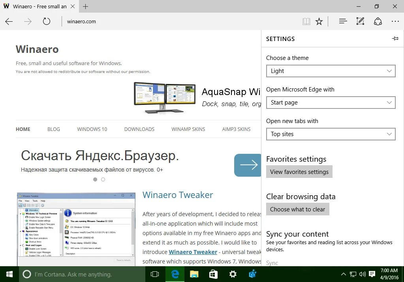The image size is (404, 282).
Task: Click the volume speaker tray icon
Action: [x=362, y=274]
